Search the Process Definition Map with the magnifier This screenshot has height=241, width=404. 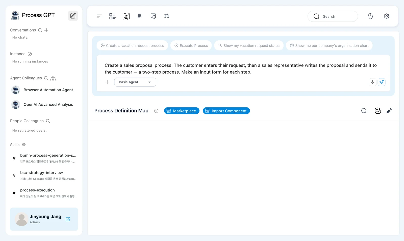coord(364,111)
